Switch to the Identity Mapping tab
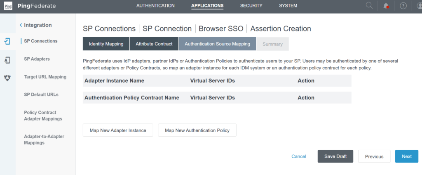Screen dimensions: 422x175 106,44
